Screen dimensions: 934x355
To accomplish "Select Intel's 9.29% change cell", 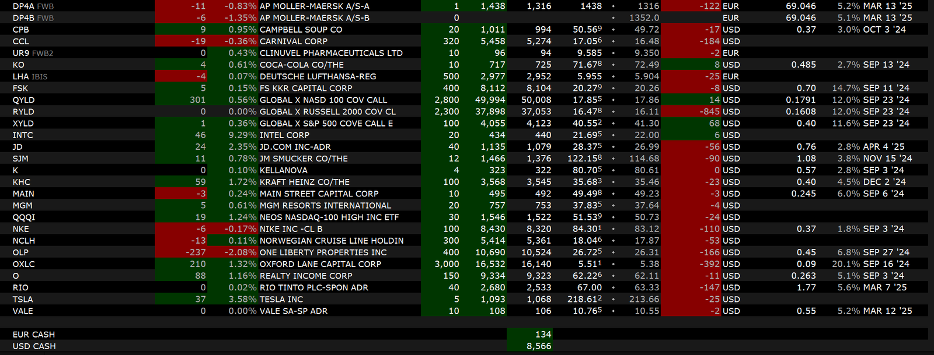I will click(x=242, y=135).
